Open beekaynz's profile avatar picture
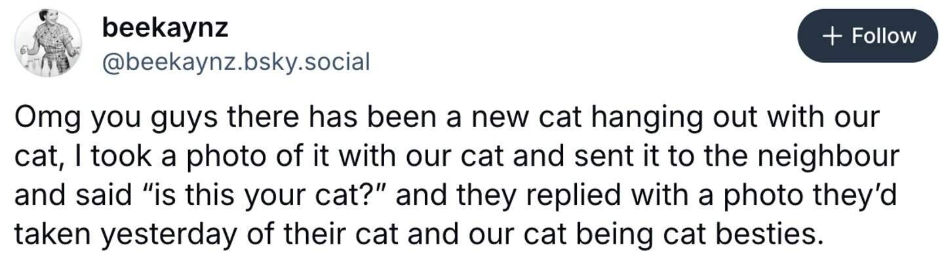The width and height of the screenshot is (944, 262). pyautogui.click(x=48, y=43)
